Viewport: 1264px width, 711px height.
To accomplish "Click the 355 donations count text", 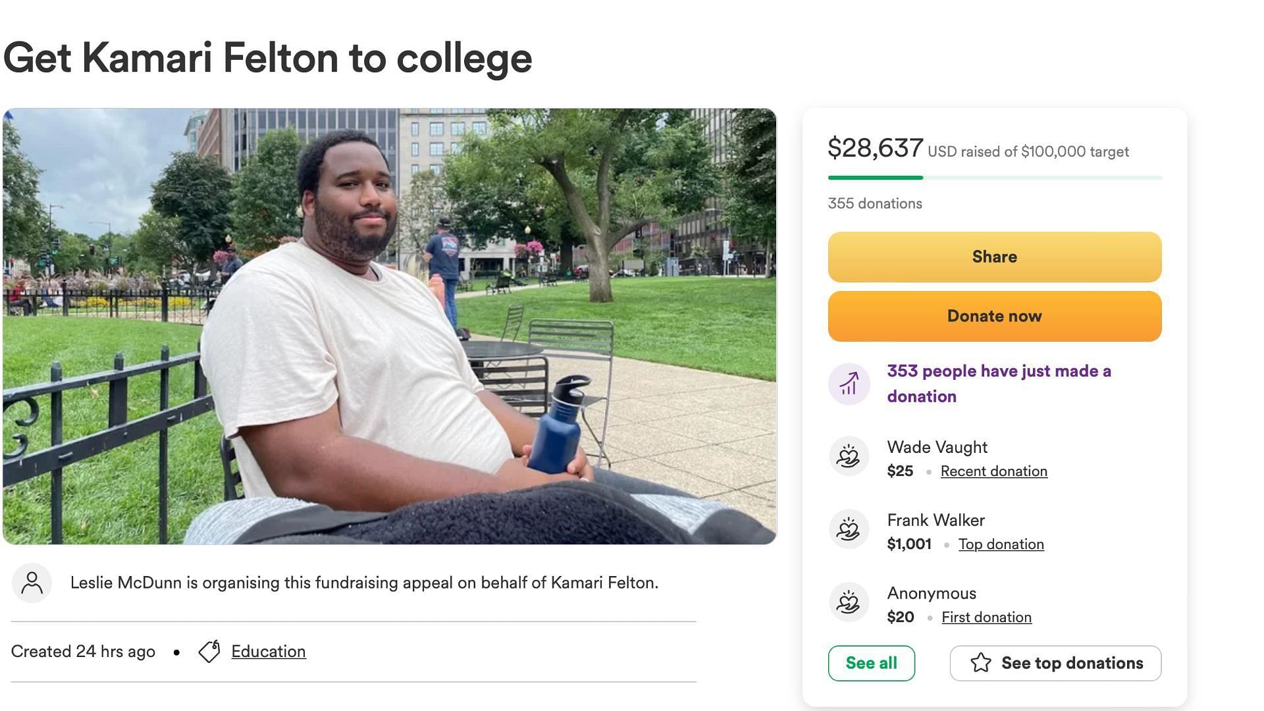I will [x=875, y=203].
